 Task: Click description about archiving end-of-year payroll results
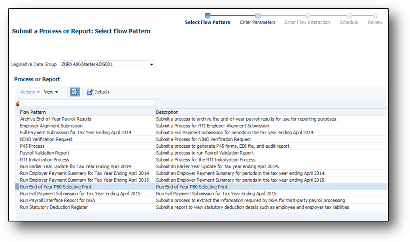click(247, 119)
